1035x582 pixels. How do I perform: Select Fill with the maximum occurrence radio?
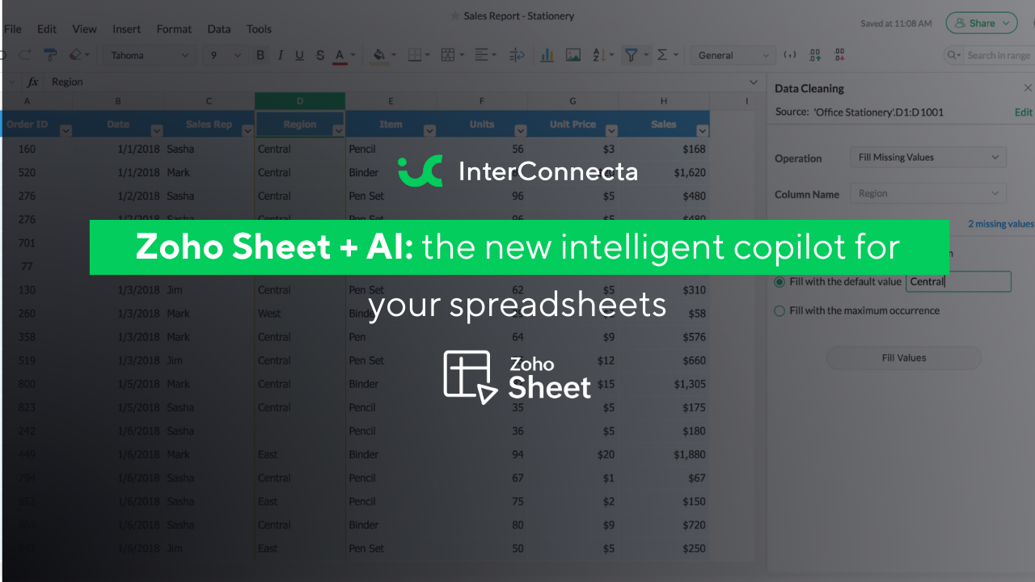(x=779, y=310)
